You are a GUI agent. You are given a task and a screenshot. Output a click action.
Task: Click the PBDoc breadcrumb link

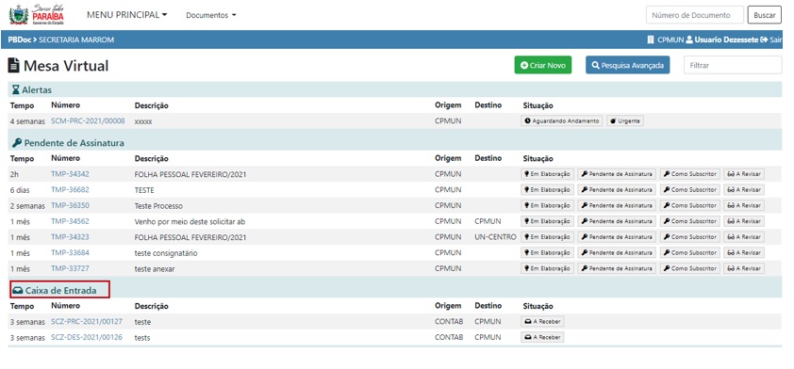pos(19,40)
